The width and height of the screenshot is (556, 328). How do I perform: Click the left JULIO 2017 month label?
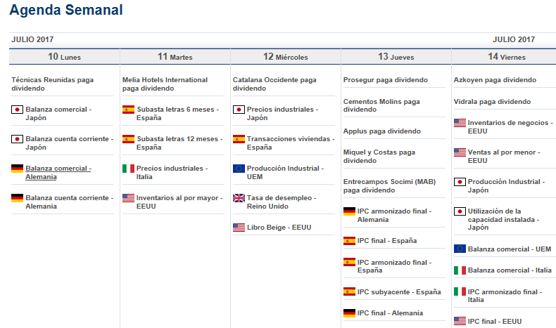32,39
